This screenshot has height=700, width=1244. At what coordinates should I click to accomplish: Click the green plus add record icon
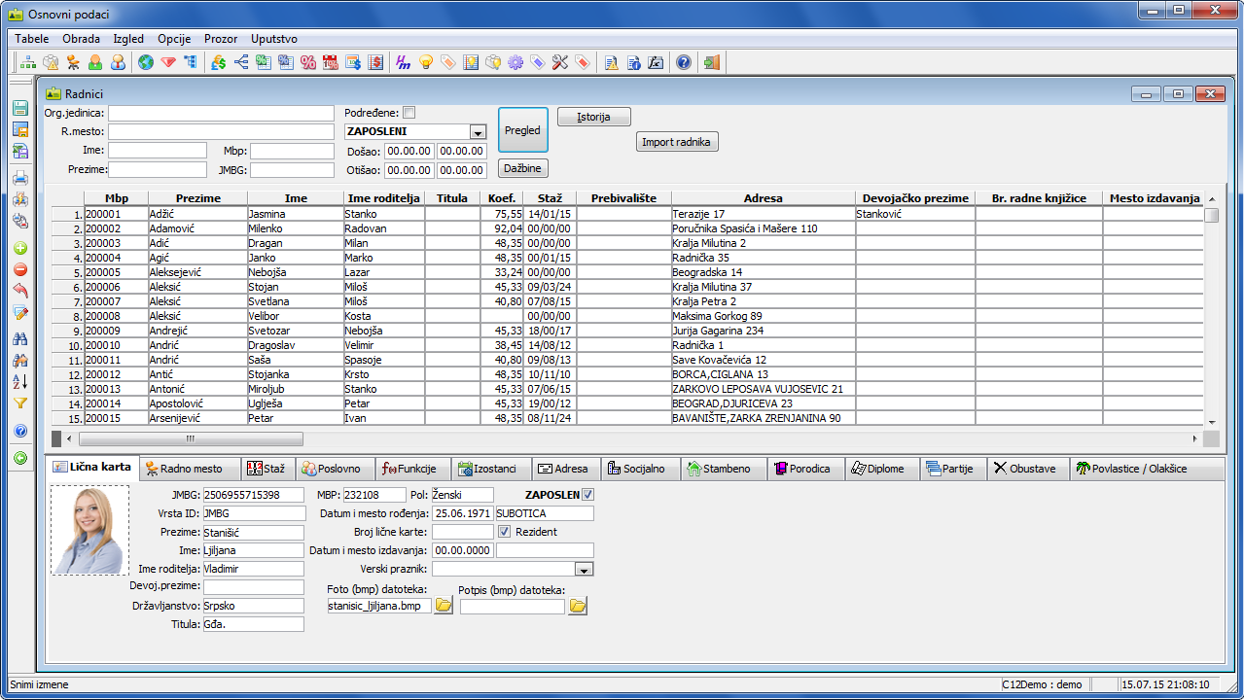(20, 248)
